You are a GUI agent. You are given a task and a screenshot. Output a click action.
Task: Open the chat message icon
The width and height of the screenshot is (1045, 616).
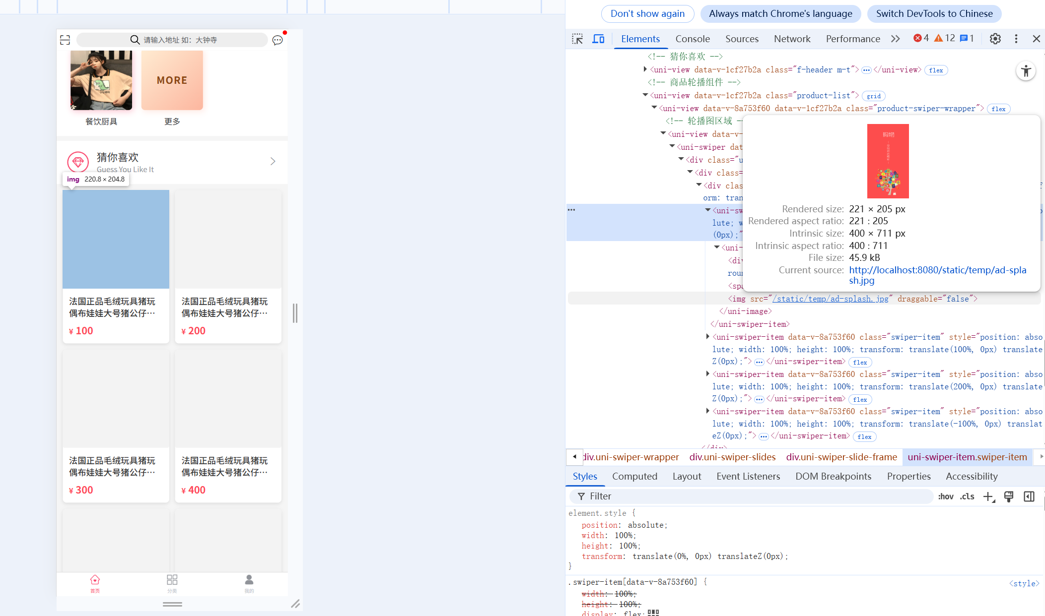278,40
